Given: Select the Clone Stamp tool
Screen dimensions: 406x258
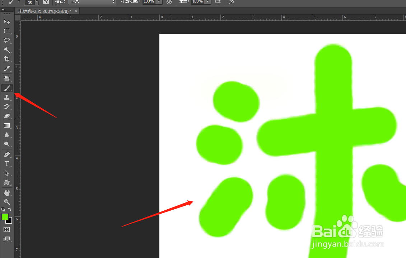Looking at the screenshot, I should 7,97.
